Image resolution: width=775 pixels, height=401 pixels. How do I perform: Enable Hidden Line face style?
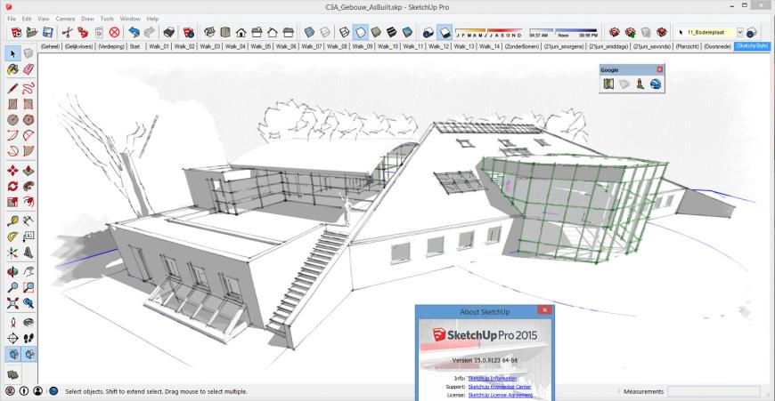[360, 33]
